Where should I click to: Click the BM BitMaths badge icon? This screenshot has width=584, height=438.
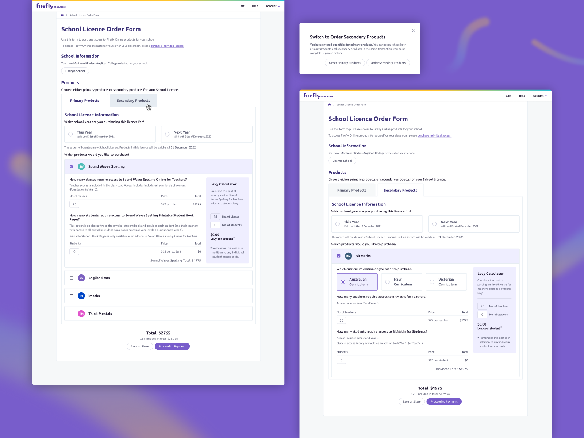click(x=349, y=256)
